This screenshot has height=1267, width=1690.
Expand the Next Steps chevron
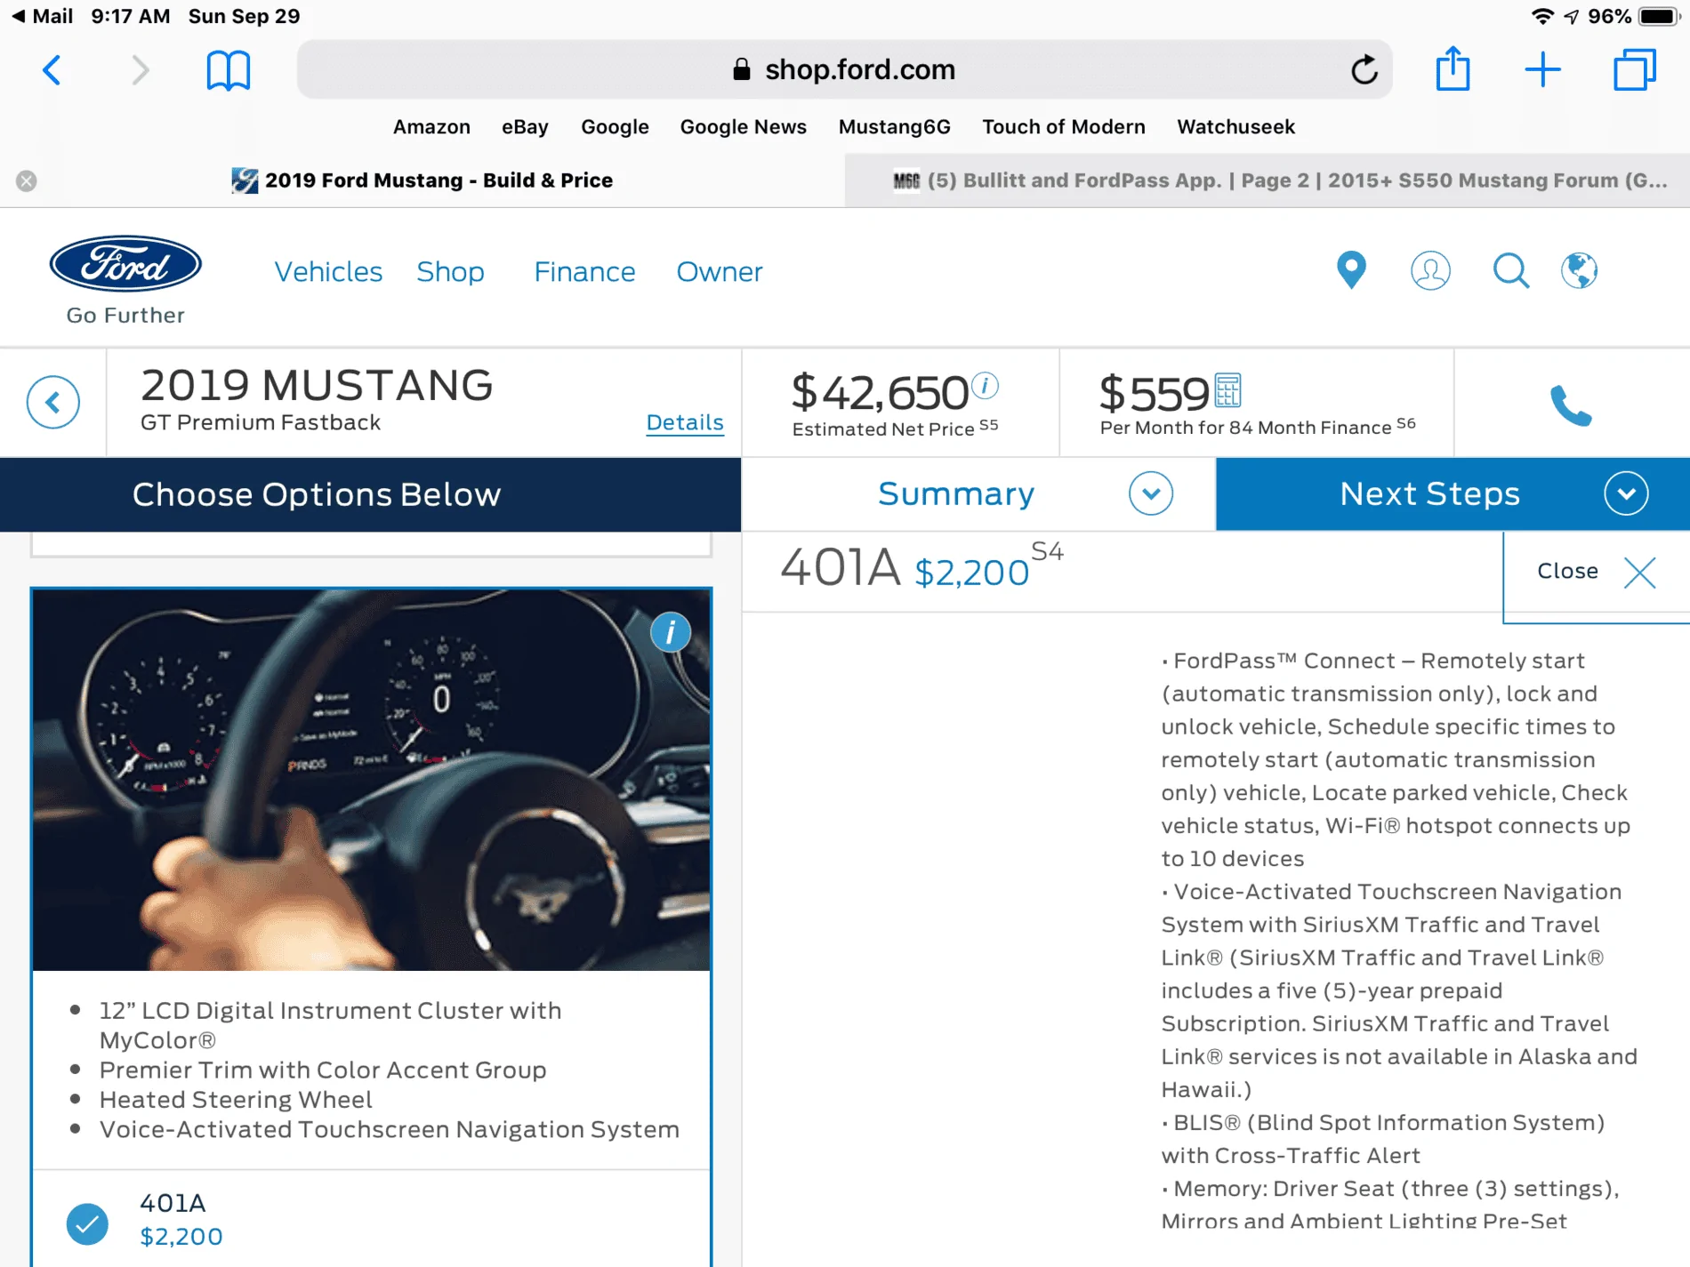click(x=1626, y=493)
